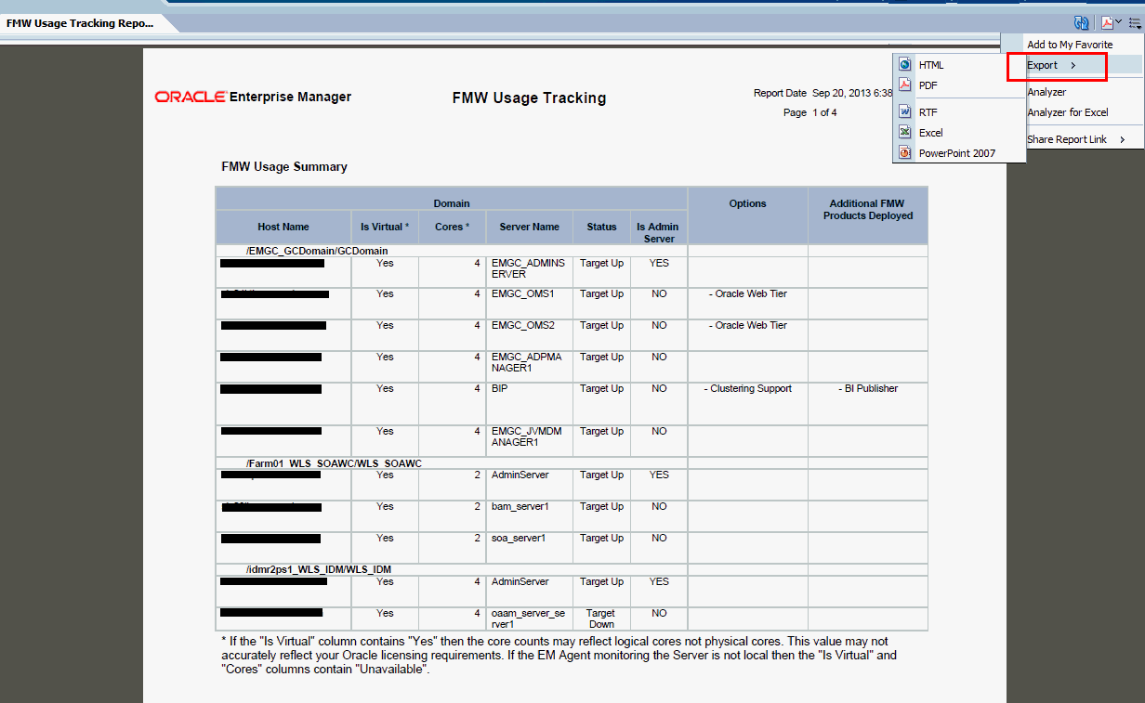The width and height of the screenshot is (1145, 703).
Task: Click the page indicator 1 of 4
Action: [x=825, y=112]
